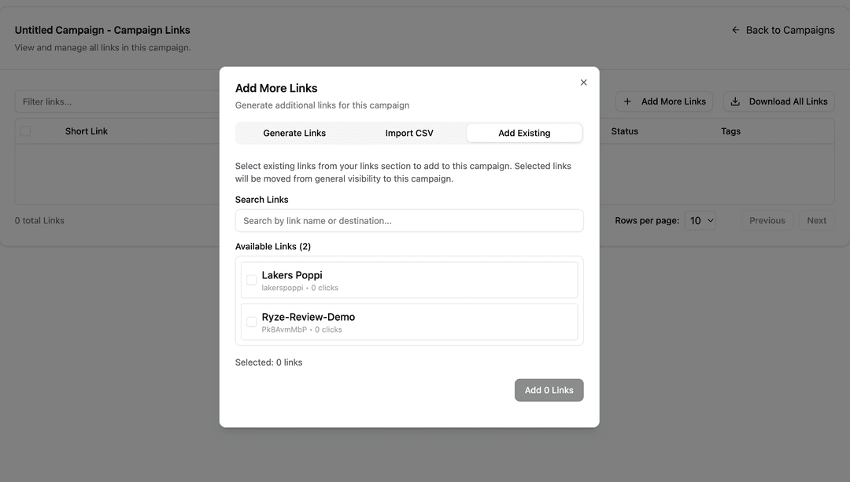Viewport: 850px width, 482px height.
Task: Check the Ryze-Review-Demo link checkbox
Action: point(252,322)
